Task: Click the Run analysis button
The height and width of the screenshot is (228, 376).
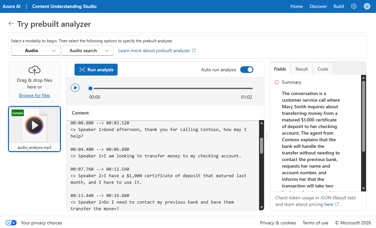Action: tap(96, 70)
